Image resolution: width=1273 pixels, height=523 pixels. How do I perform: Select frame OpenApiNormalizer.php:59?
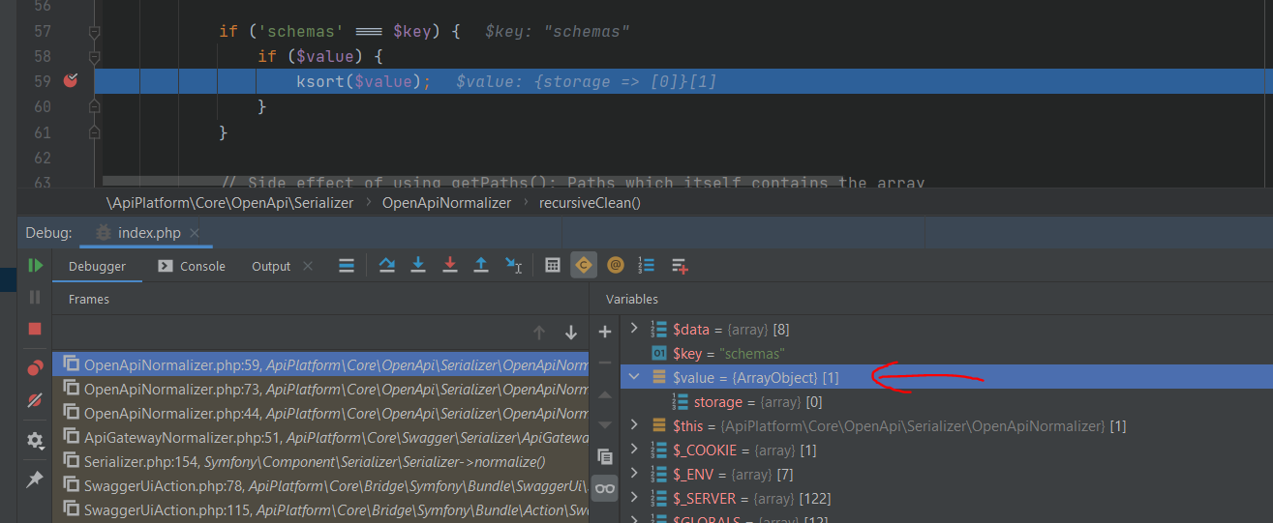pyautogui.click(x=320, y=364)
